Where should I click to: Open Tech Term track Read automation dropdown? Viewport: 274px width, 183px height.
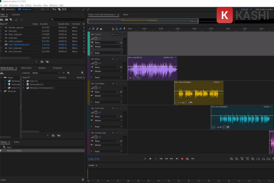108,127
